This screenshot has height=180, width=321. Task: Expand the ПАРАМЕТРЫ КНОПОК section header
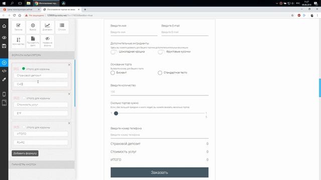(42, 164)
